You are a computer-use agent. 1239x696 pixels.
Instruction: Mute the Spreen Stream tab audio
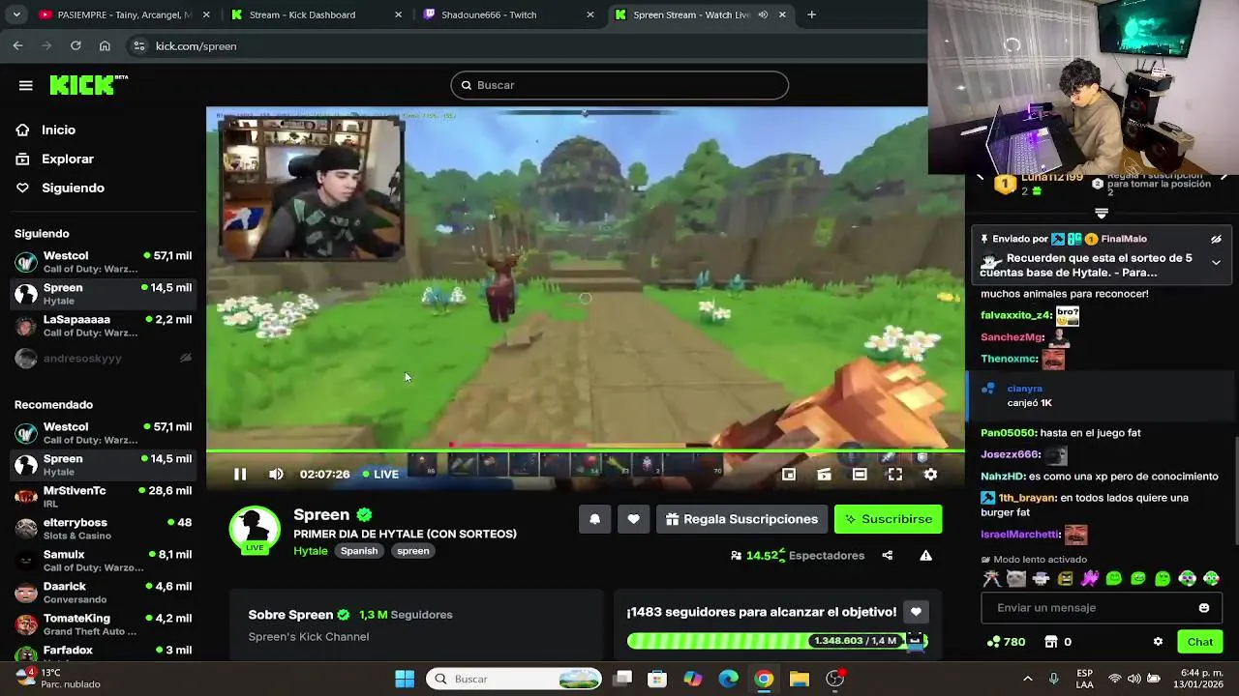(763, 14)
